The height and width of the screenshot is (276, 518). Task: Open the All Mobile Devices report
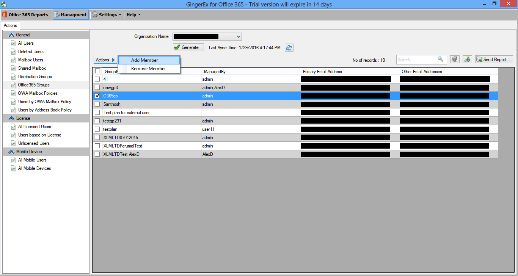click(x=35, y=168)
